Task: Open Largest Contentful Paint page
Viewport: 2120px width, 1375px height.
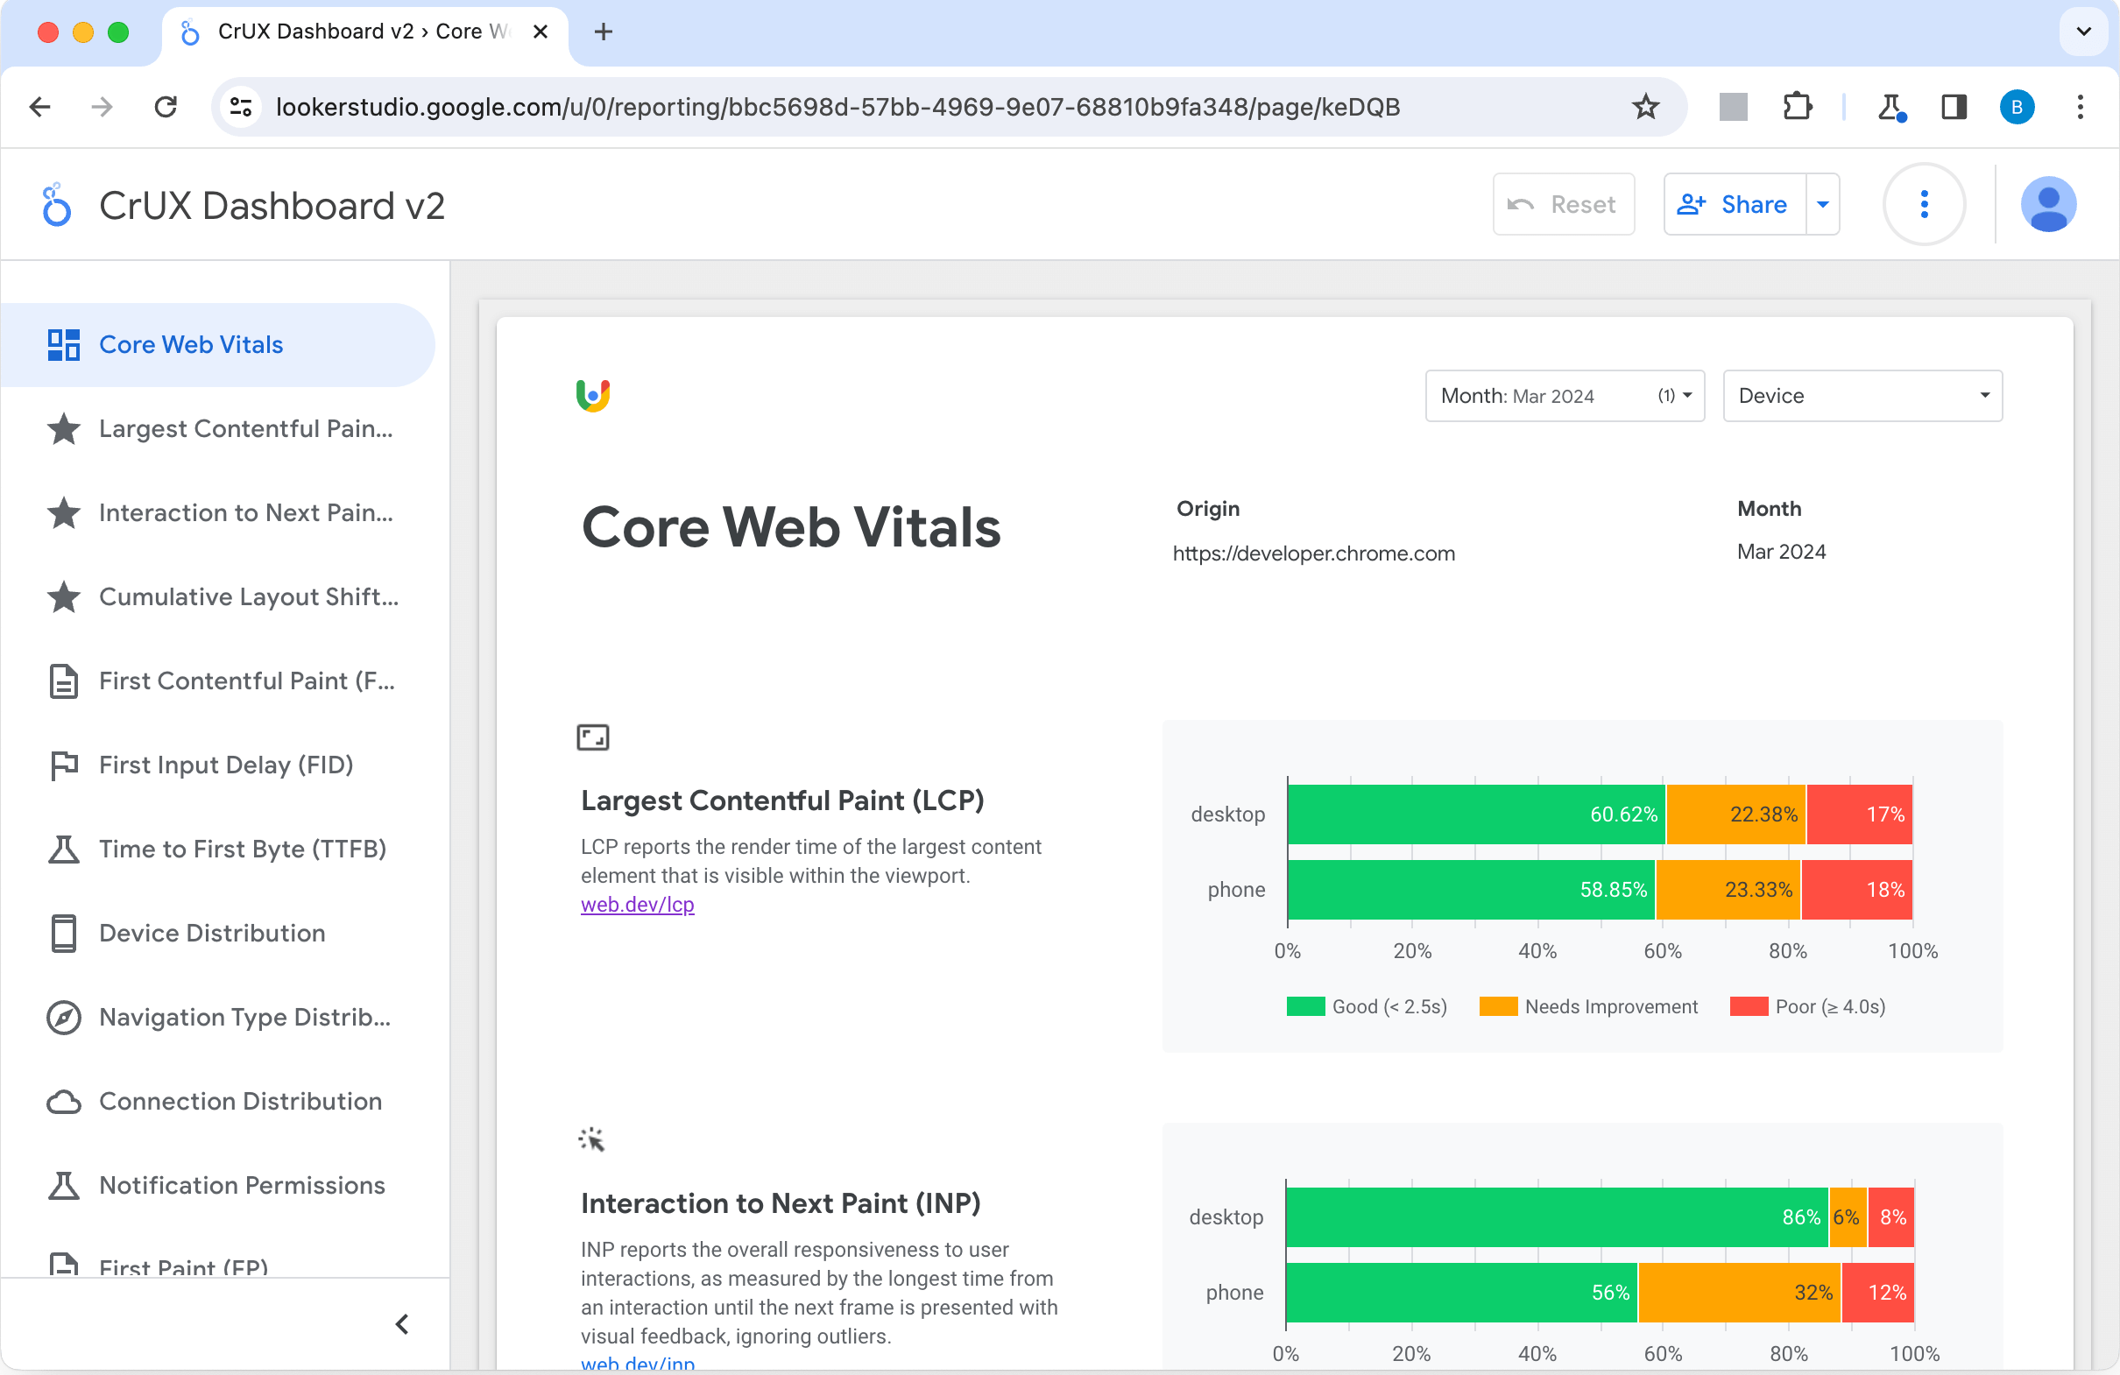Action: point(217,429)
